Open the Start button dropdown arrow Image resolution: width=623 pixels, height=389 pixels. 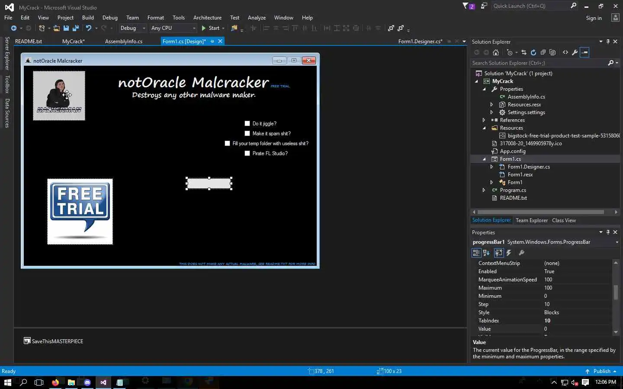click(223, 28)
